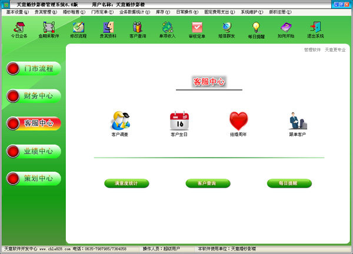Viewport: 353px width, 254px height.
Task: Open the 系统维护 menu
Action: tap(252, 12)
